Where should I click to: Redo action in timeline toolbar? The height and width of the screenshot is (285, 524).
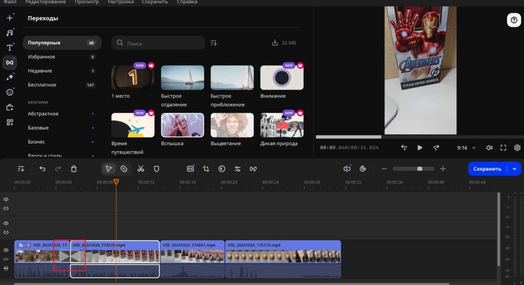pos(58,169)
